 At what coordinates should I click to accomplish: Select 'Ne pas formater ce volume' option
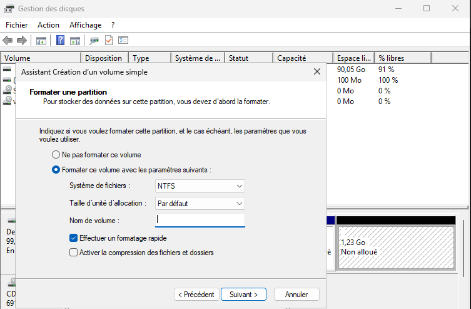pos(56,155)
